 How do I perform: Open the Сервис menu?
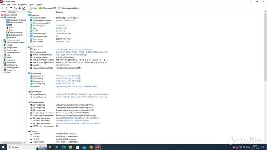[x=31, y=4]
